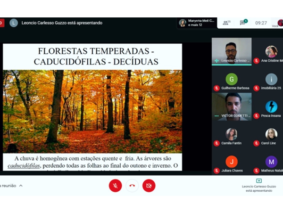Click Ana Cristine profile photo
Screen dimensions: 283x212
[x=271, y=51]
